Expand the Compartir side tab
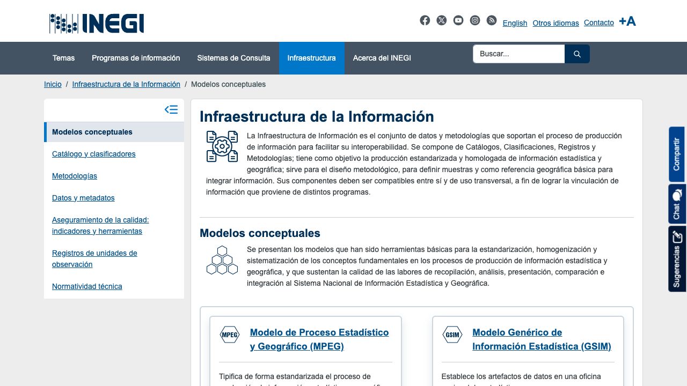The image size is (687, 386). (676, 154)
